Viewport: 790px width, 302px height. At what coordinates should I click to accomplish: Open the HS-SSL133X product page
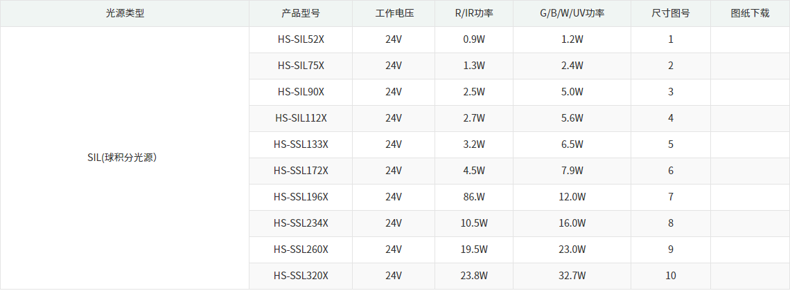click(x=301, y=144)
